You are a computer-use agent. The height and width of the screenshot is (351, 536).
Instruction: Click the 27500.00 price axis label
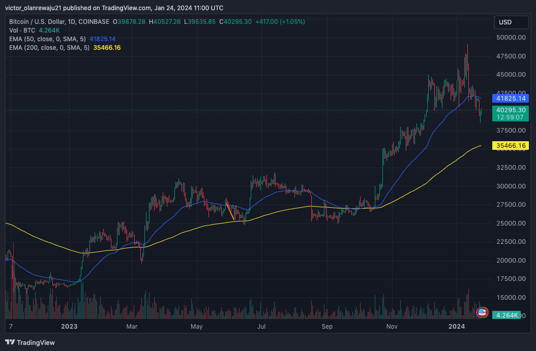pos(511,205)
